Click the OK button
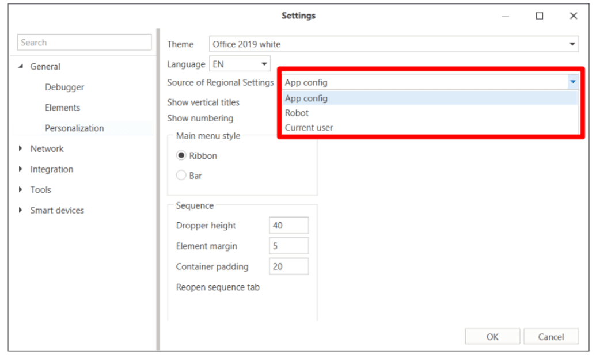Image resolution: width=600 pixels, height=358 pixels. pos(492,337)
